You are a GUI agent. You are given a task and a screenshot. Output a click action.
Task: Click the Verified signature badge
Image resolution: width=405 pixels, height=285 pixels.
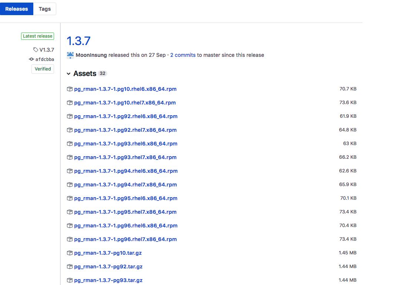pos(43,69)
